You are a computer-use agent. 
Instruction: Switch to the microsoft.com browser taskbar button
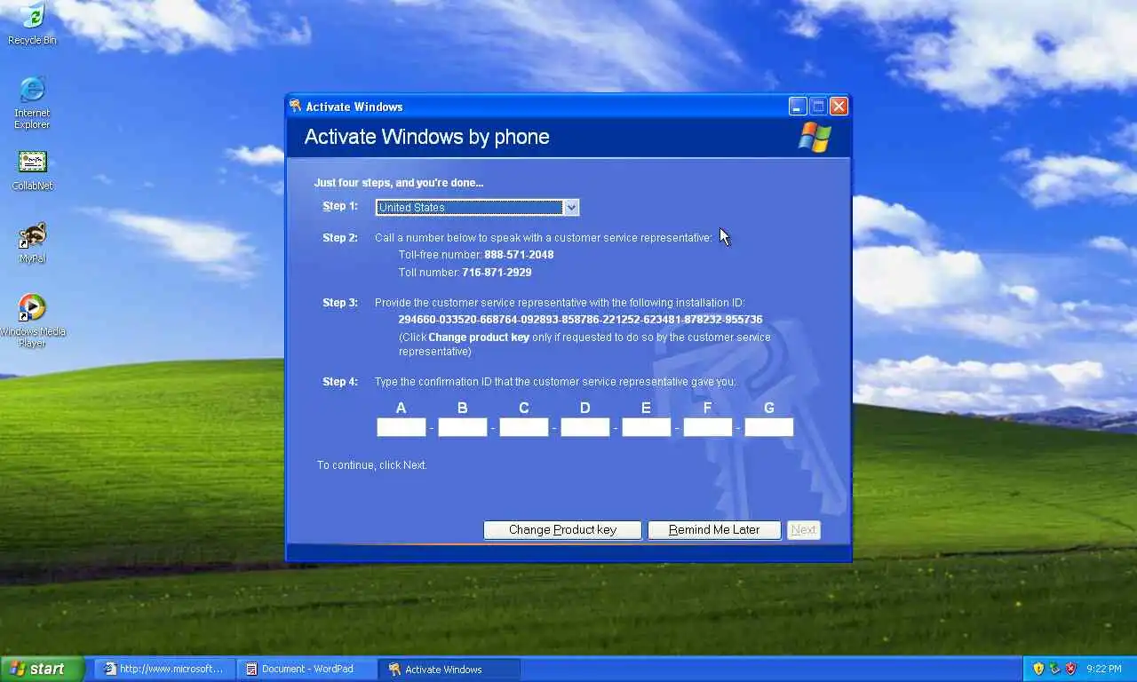click(164, 669)
